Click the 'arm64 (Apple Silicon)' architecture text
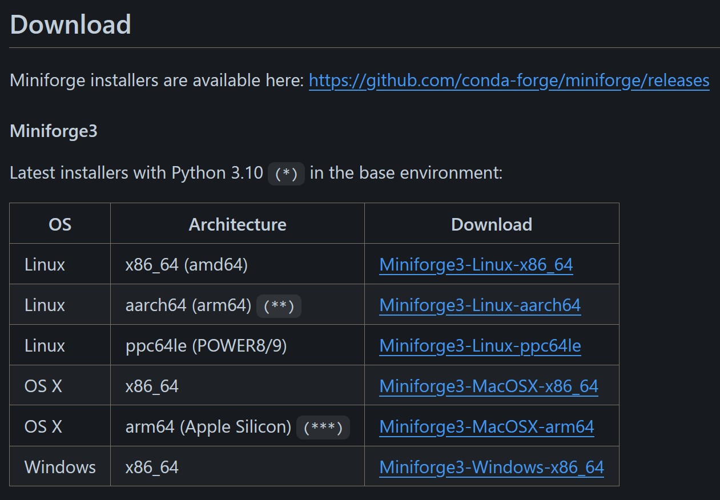The width and height of the screenshot is (720, 500). click(x=208, y=427)
